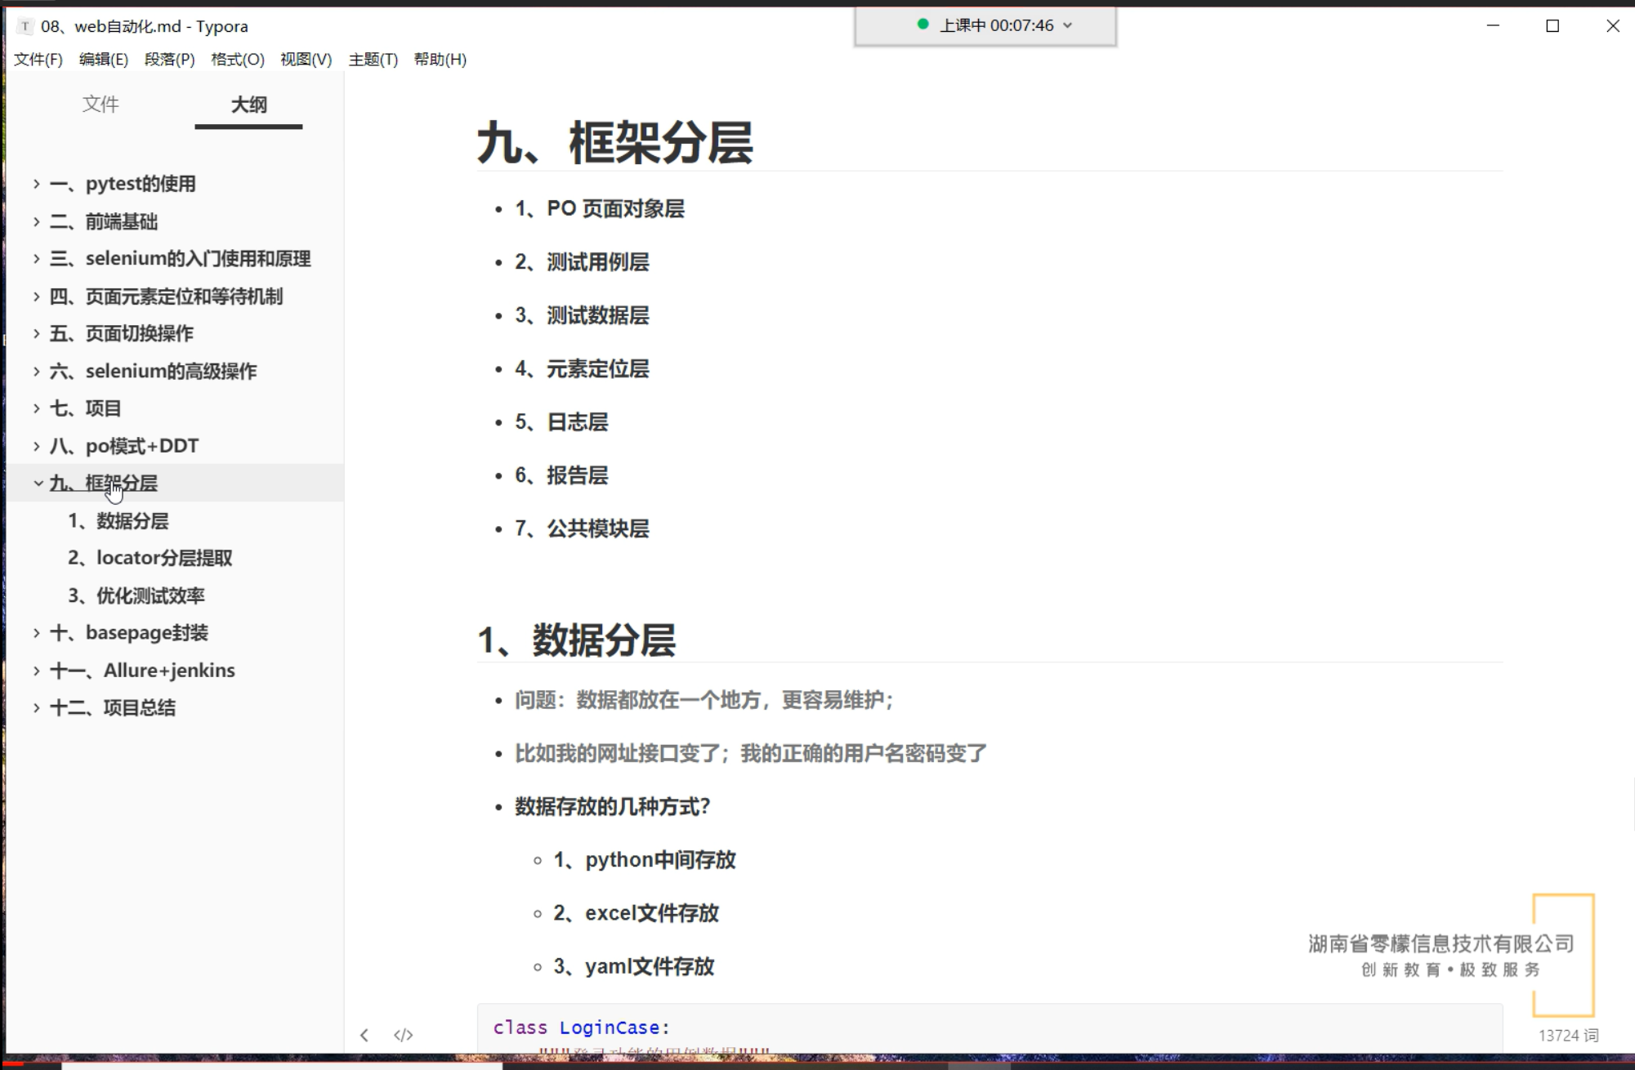1635x1070 pixels.
Task: Switch to the 文件 sidebar tab
Action: (101, 104)
